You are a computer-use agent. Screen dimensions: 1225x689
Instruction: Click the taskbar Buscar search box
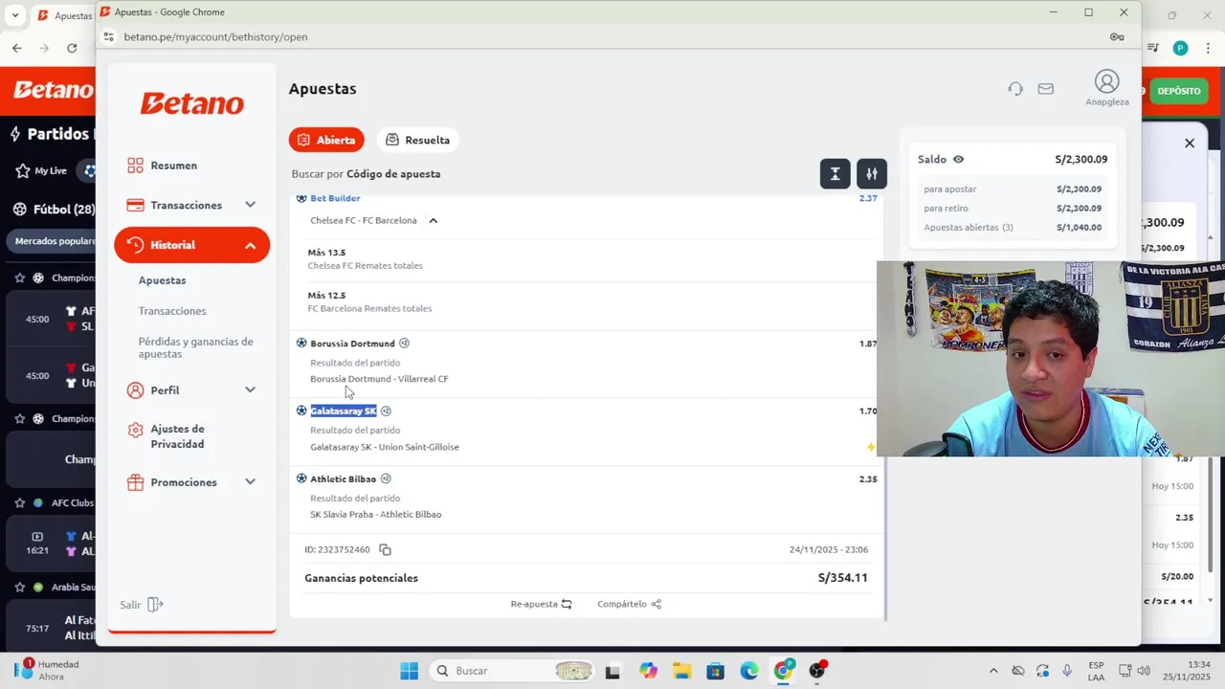(x=513, y=671)
